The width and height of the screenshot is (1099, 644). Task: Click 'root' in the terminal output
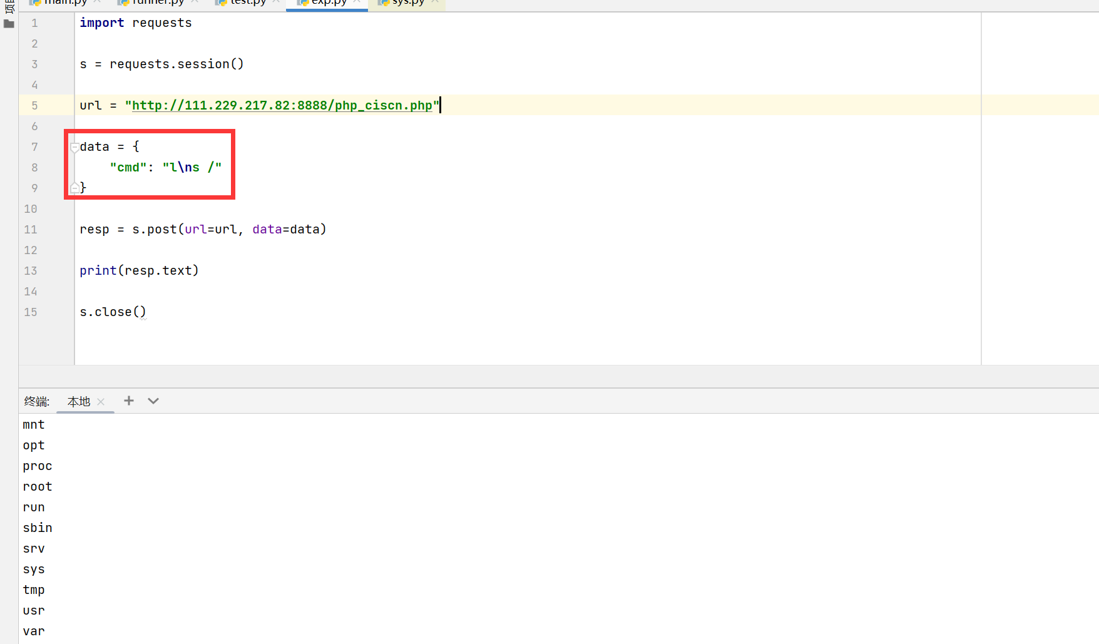[38, 486]
